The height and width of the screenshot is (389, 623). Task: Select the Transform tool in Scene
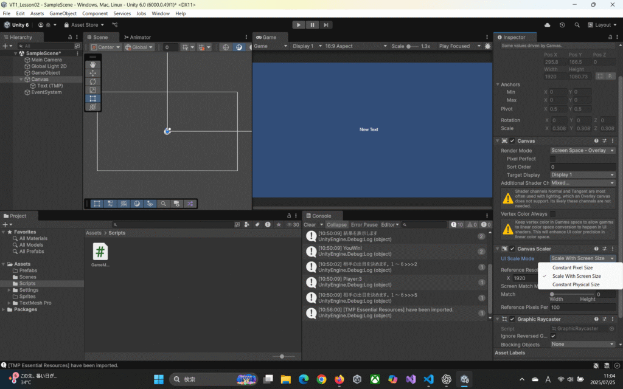[92, 107]
